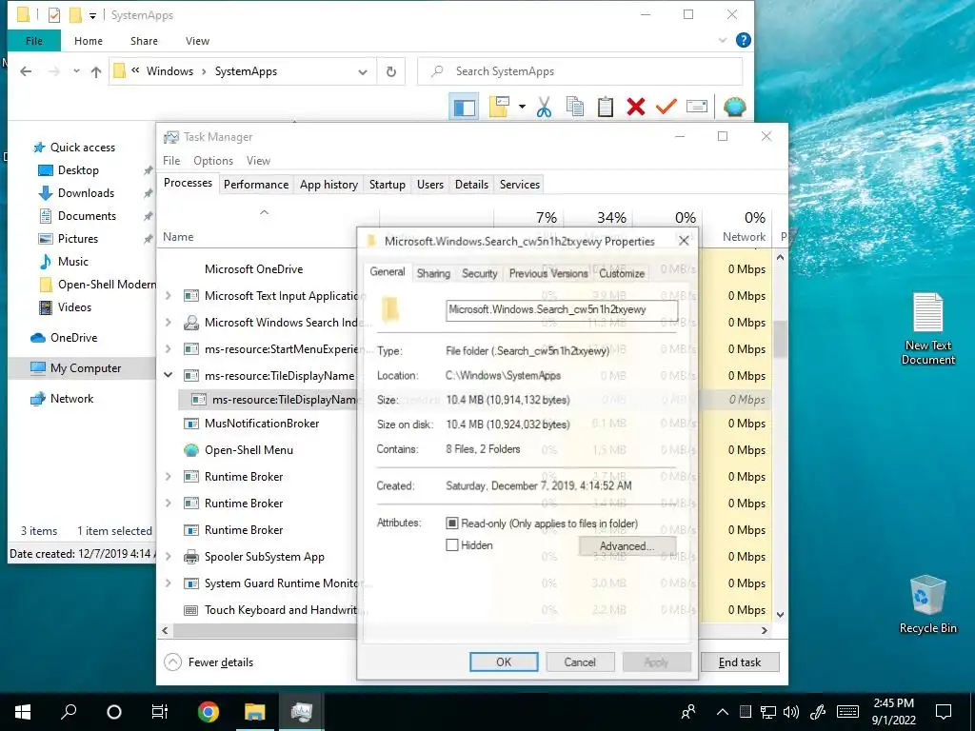Toggle the Hidden attribute checkbox

tap(452, 545)
